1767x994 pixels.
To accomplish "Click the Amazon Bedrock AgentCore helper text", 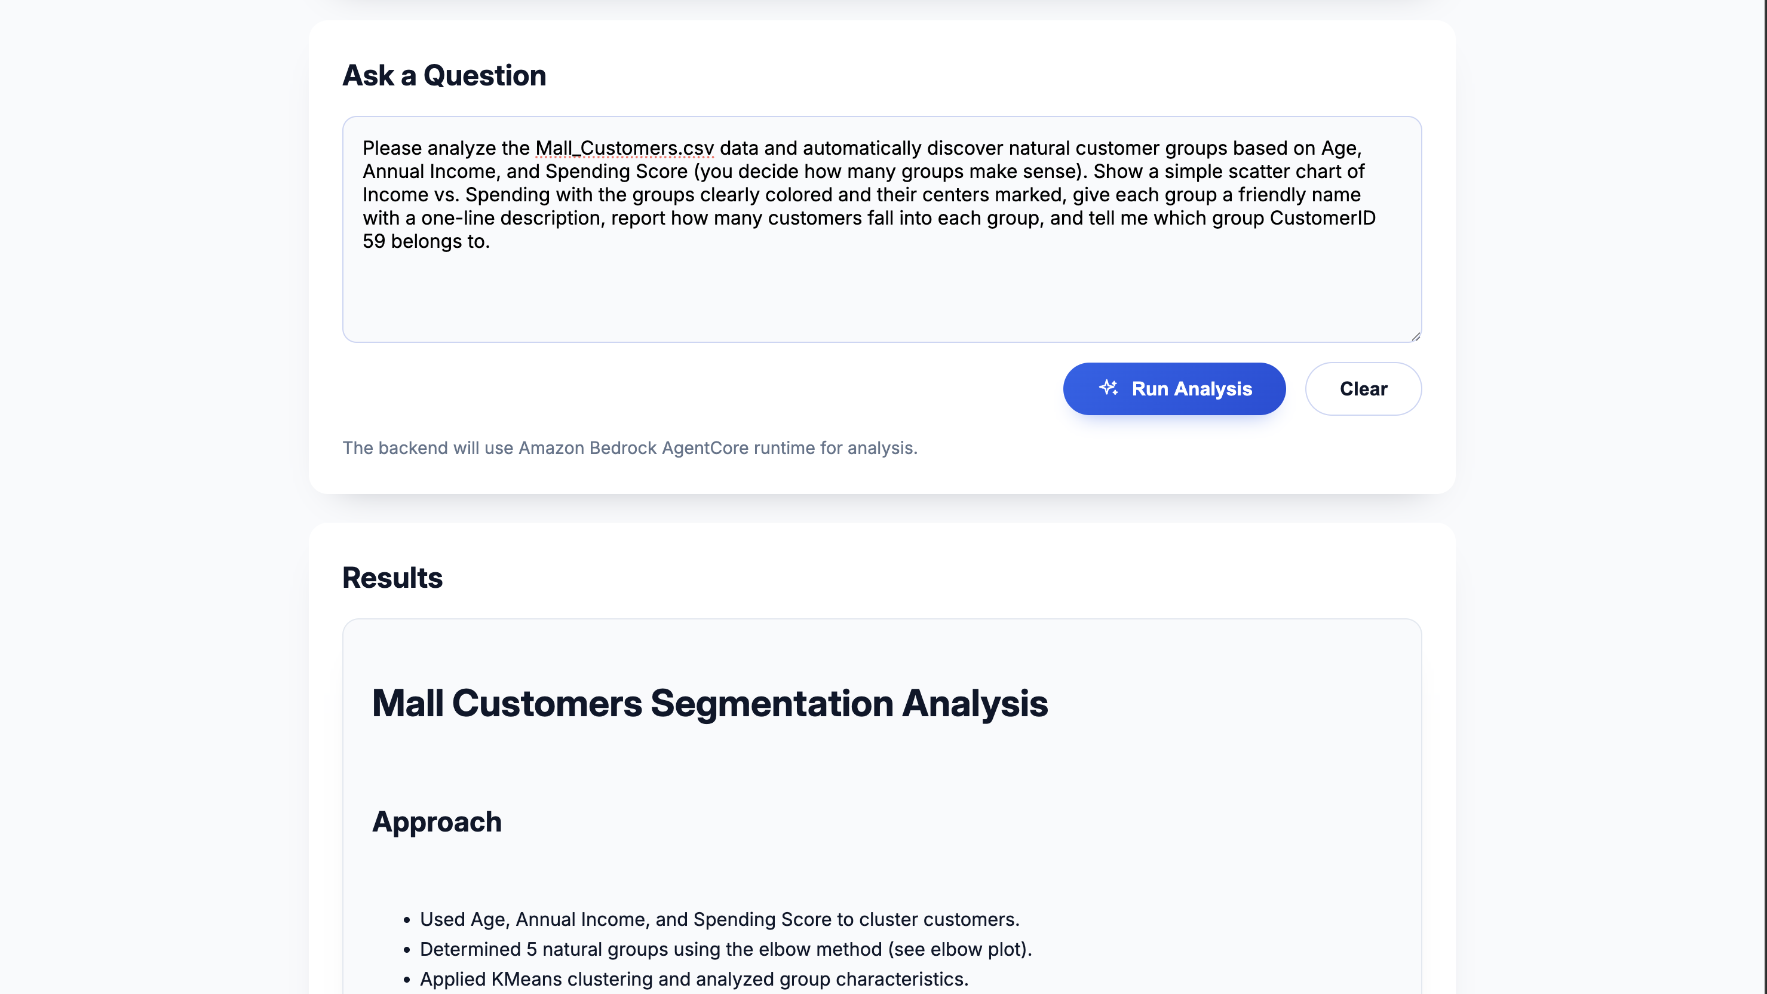I will point(630,447).
